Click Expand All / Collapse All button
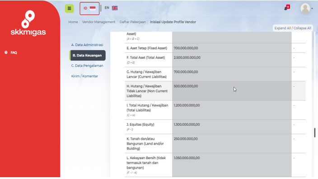The width and height of the screenshot is (318, 179). [x=293, y=28]
